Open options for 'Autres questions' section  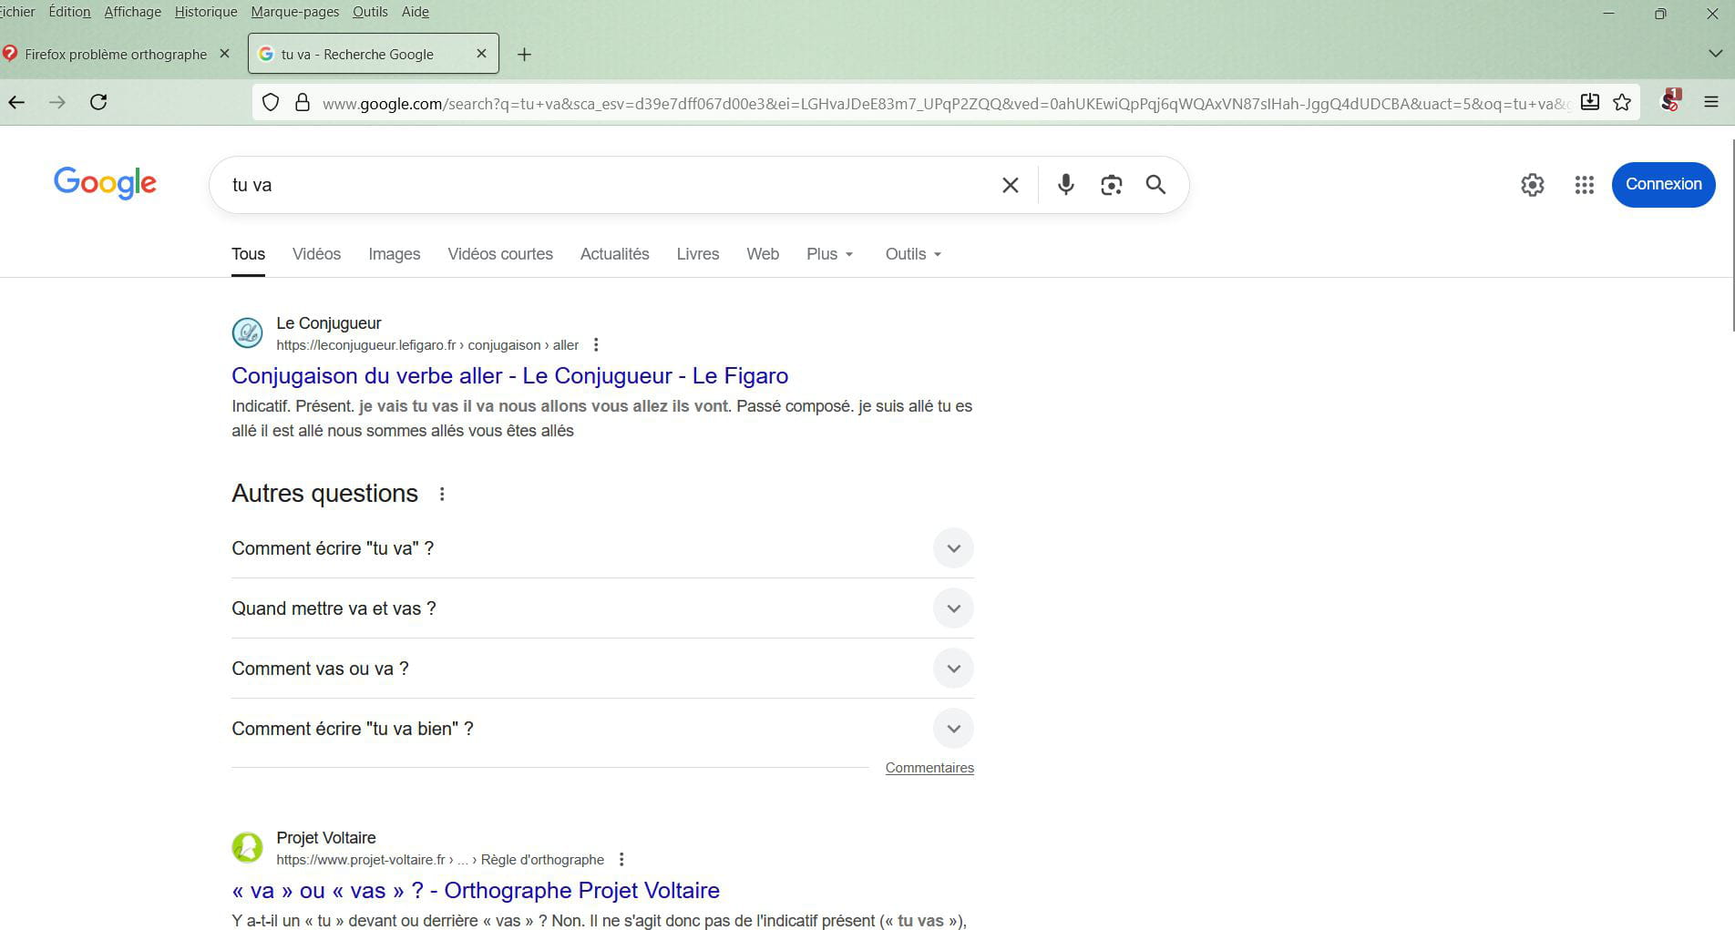point(442,494)
